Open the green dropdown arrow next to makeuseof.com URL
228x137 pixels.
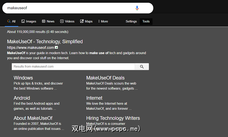[56, 47]
